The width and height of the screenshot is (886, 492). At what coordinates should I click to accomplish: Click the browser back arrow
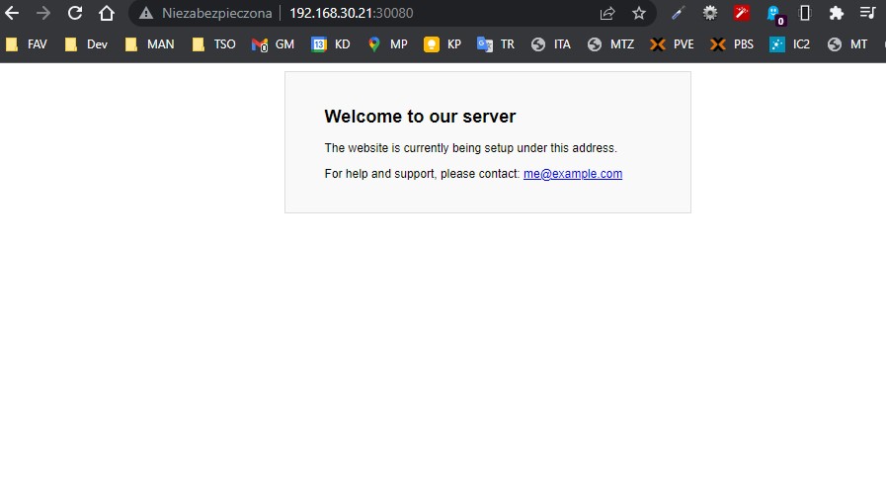(12, 13)
